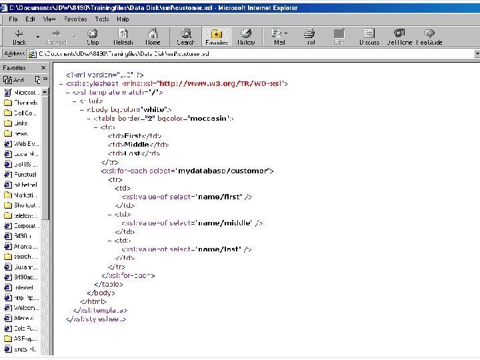Click the 'name/first' select value
The image size is (480, 360).
tap(219, 197)
